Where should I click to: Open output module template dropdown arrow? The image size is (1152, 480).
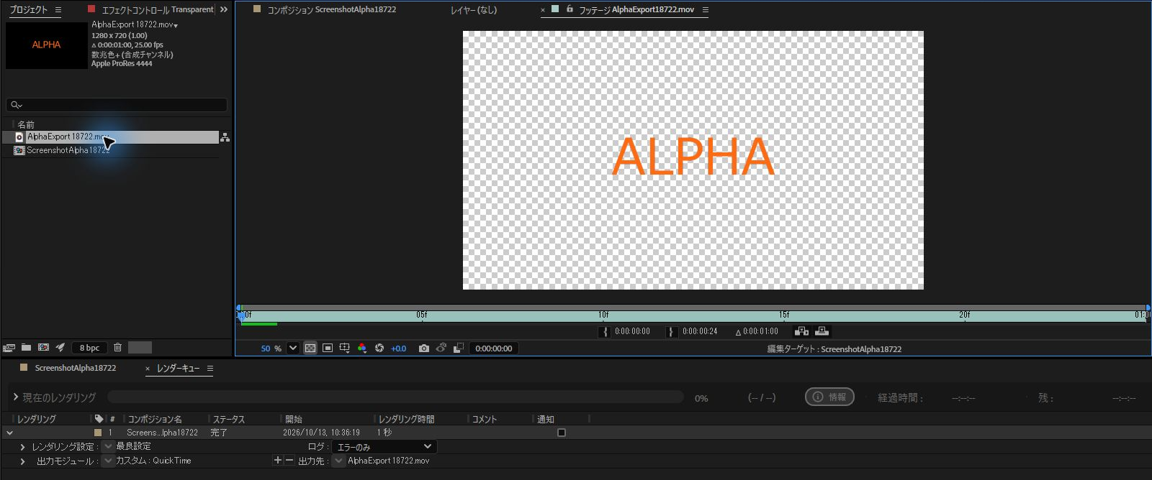point(108,461)
